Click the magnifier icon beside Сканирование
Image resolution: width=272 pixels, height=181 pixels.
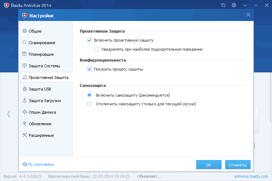point(25,42)
